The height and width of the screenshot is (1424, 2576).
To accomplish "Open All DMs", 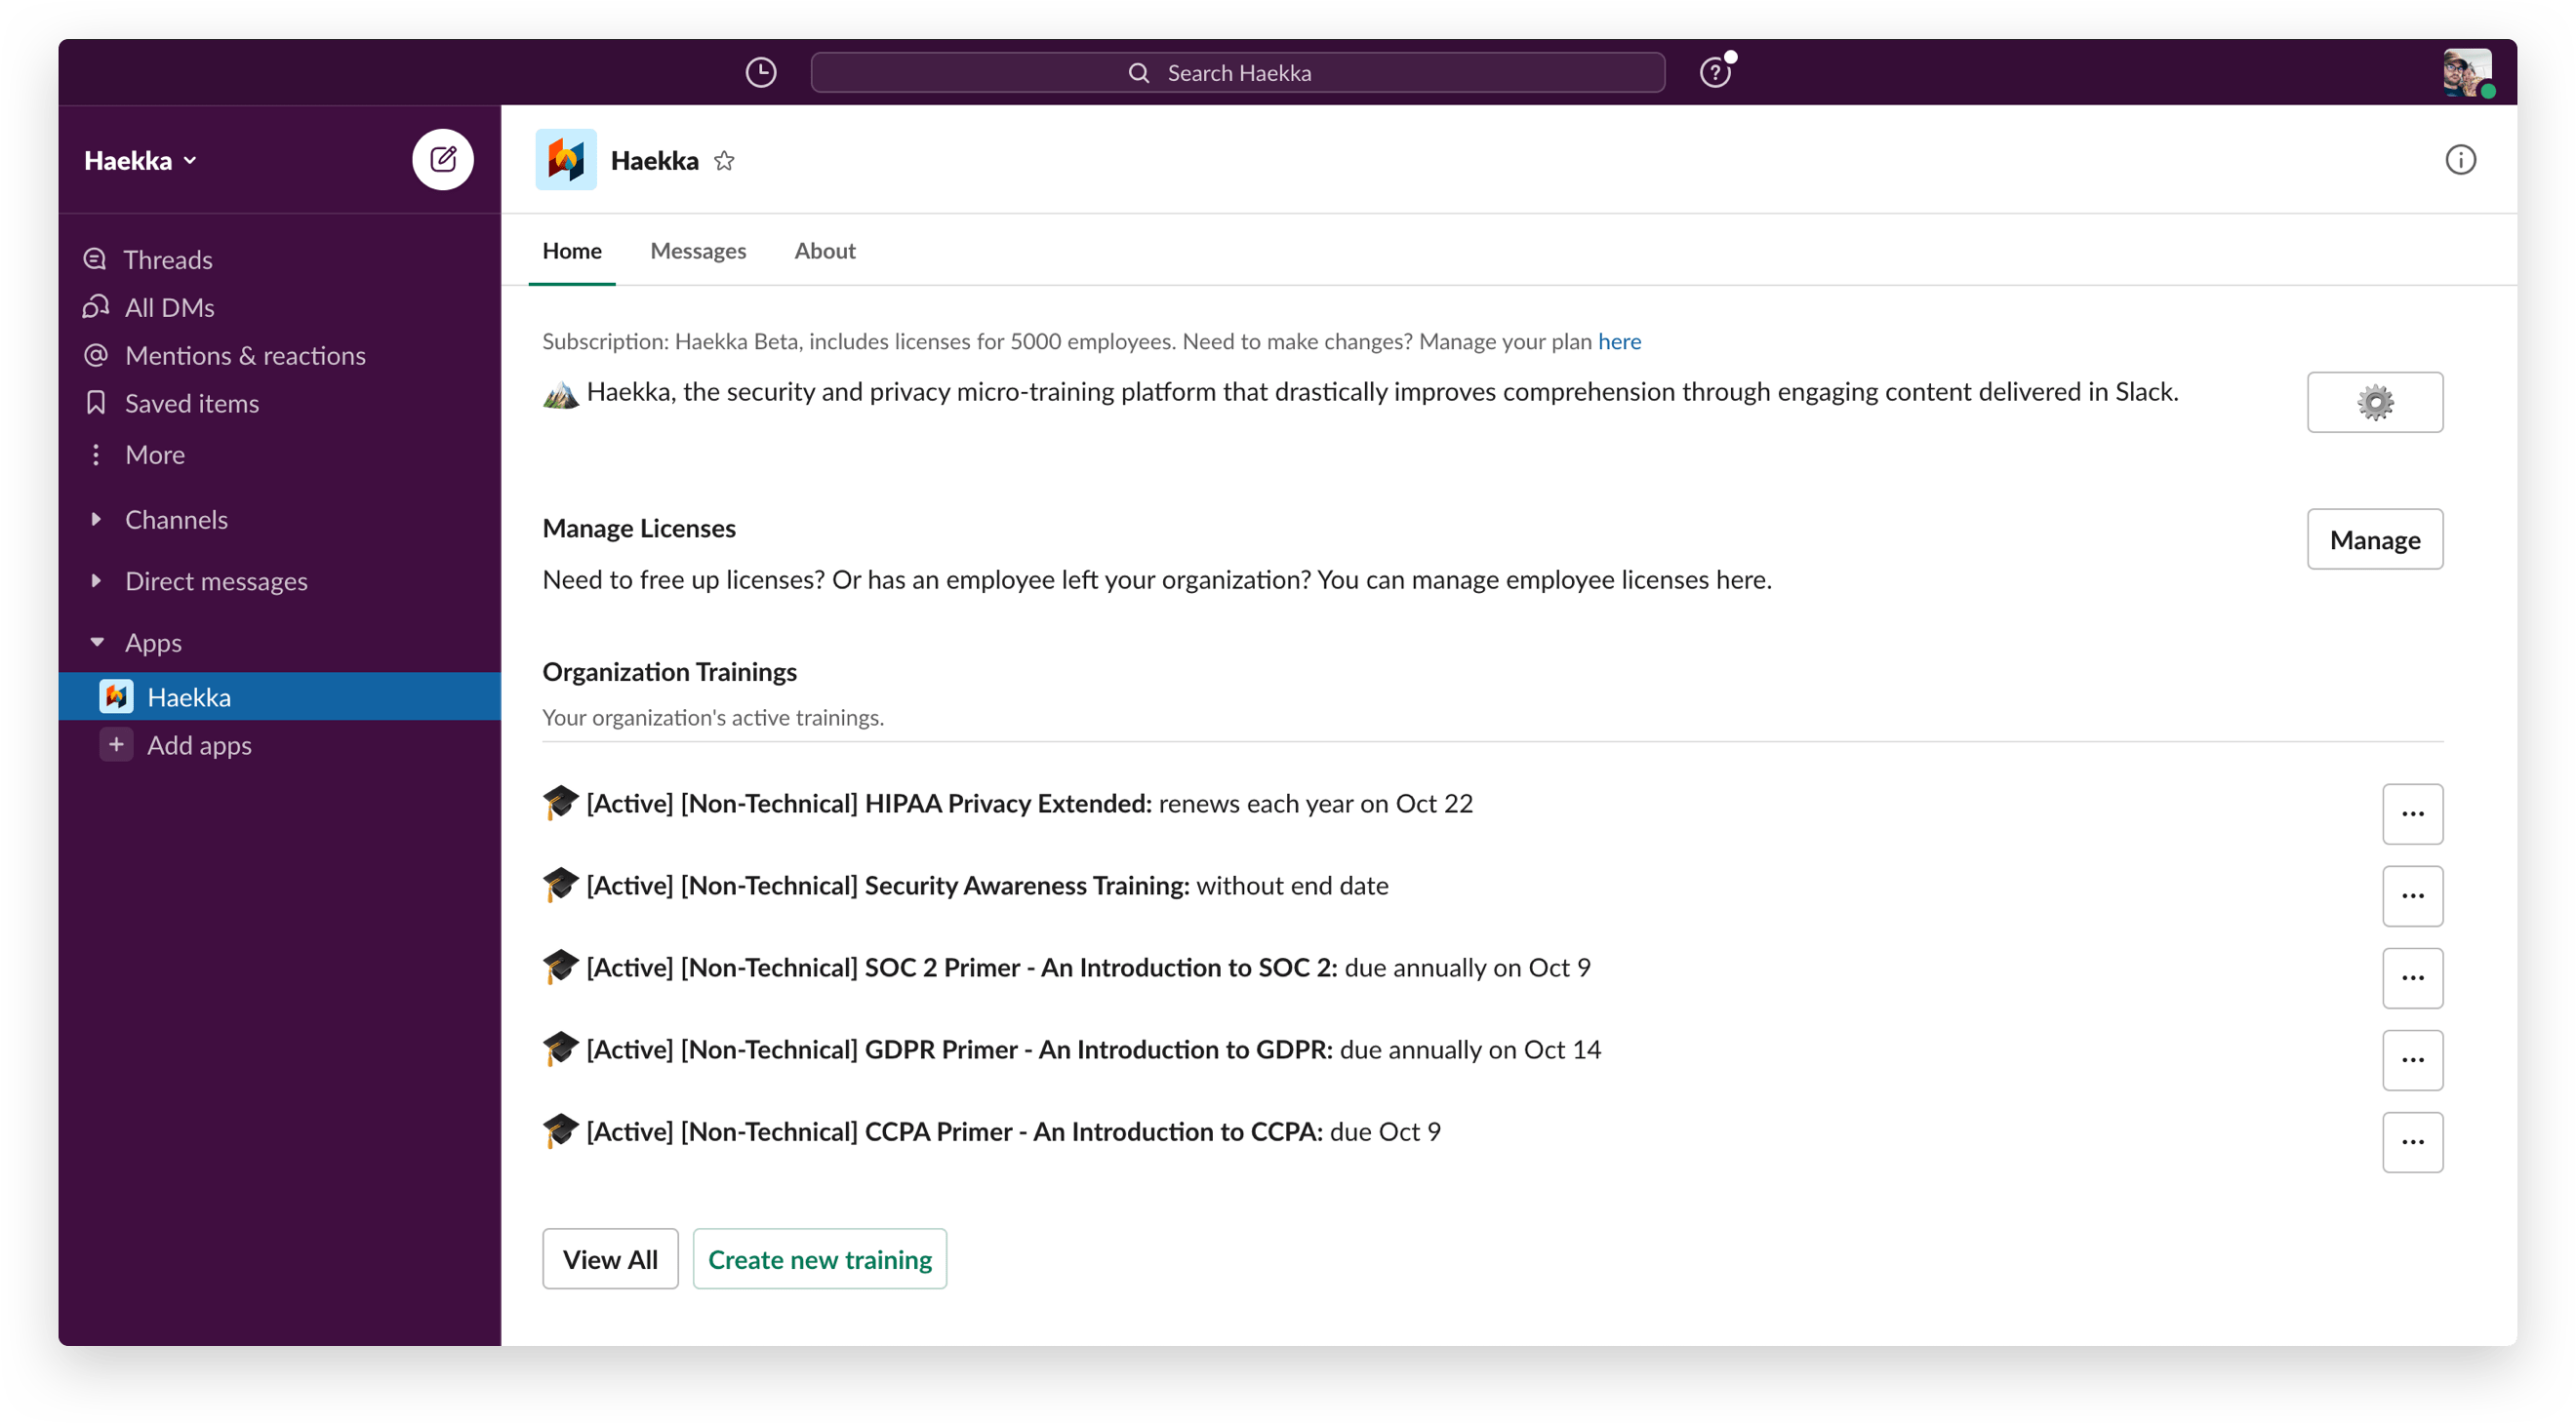I will [169, 307].
